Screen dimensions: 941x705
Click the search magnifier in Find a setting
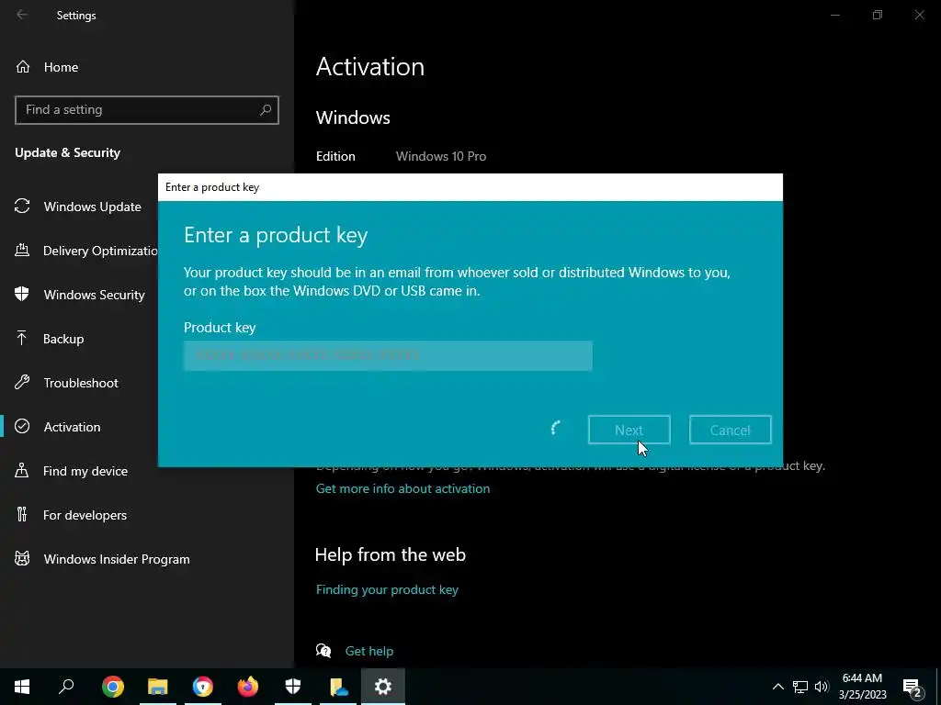(266, 110)
